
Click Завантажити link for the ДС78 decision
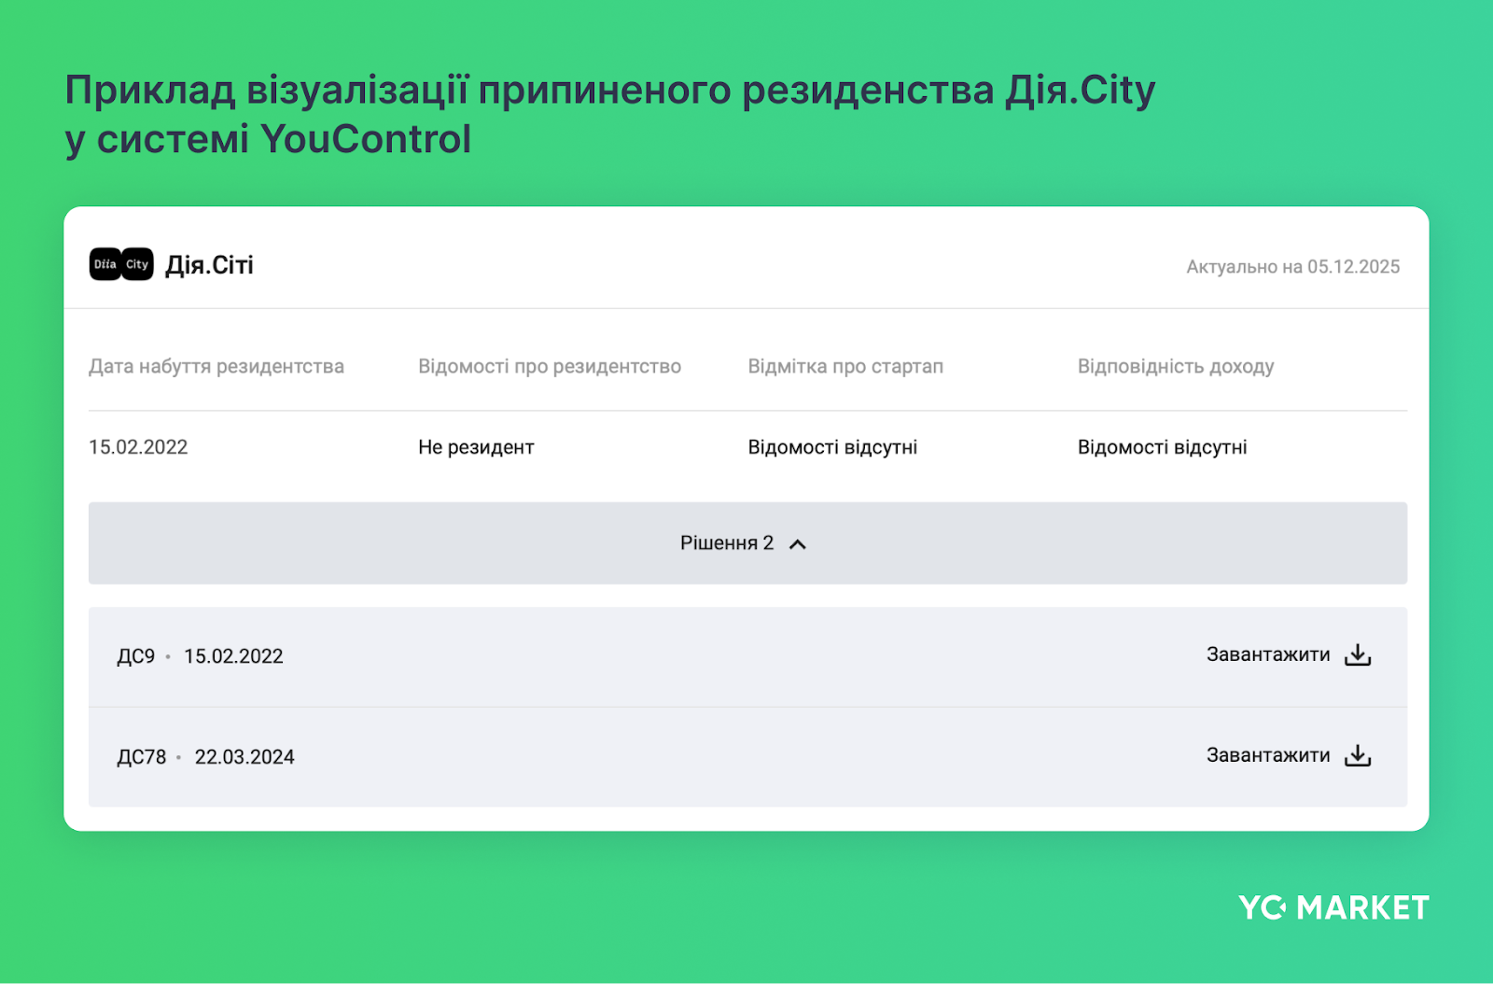pos(1267,755)
